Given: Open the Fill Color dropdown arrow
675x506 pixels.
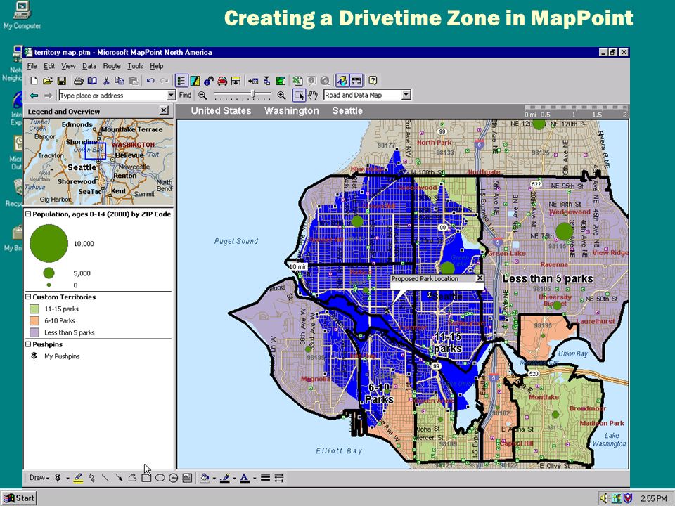Looking at the screenshot, I should pyautogui.click(x=214, y=479).
